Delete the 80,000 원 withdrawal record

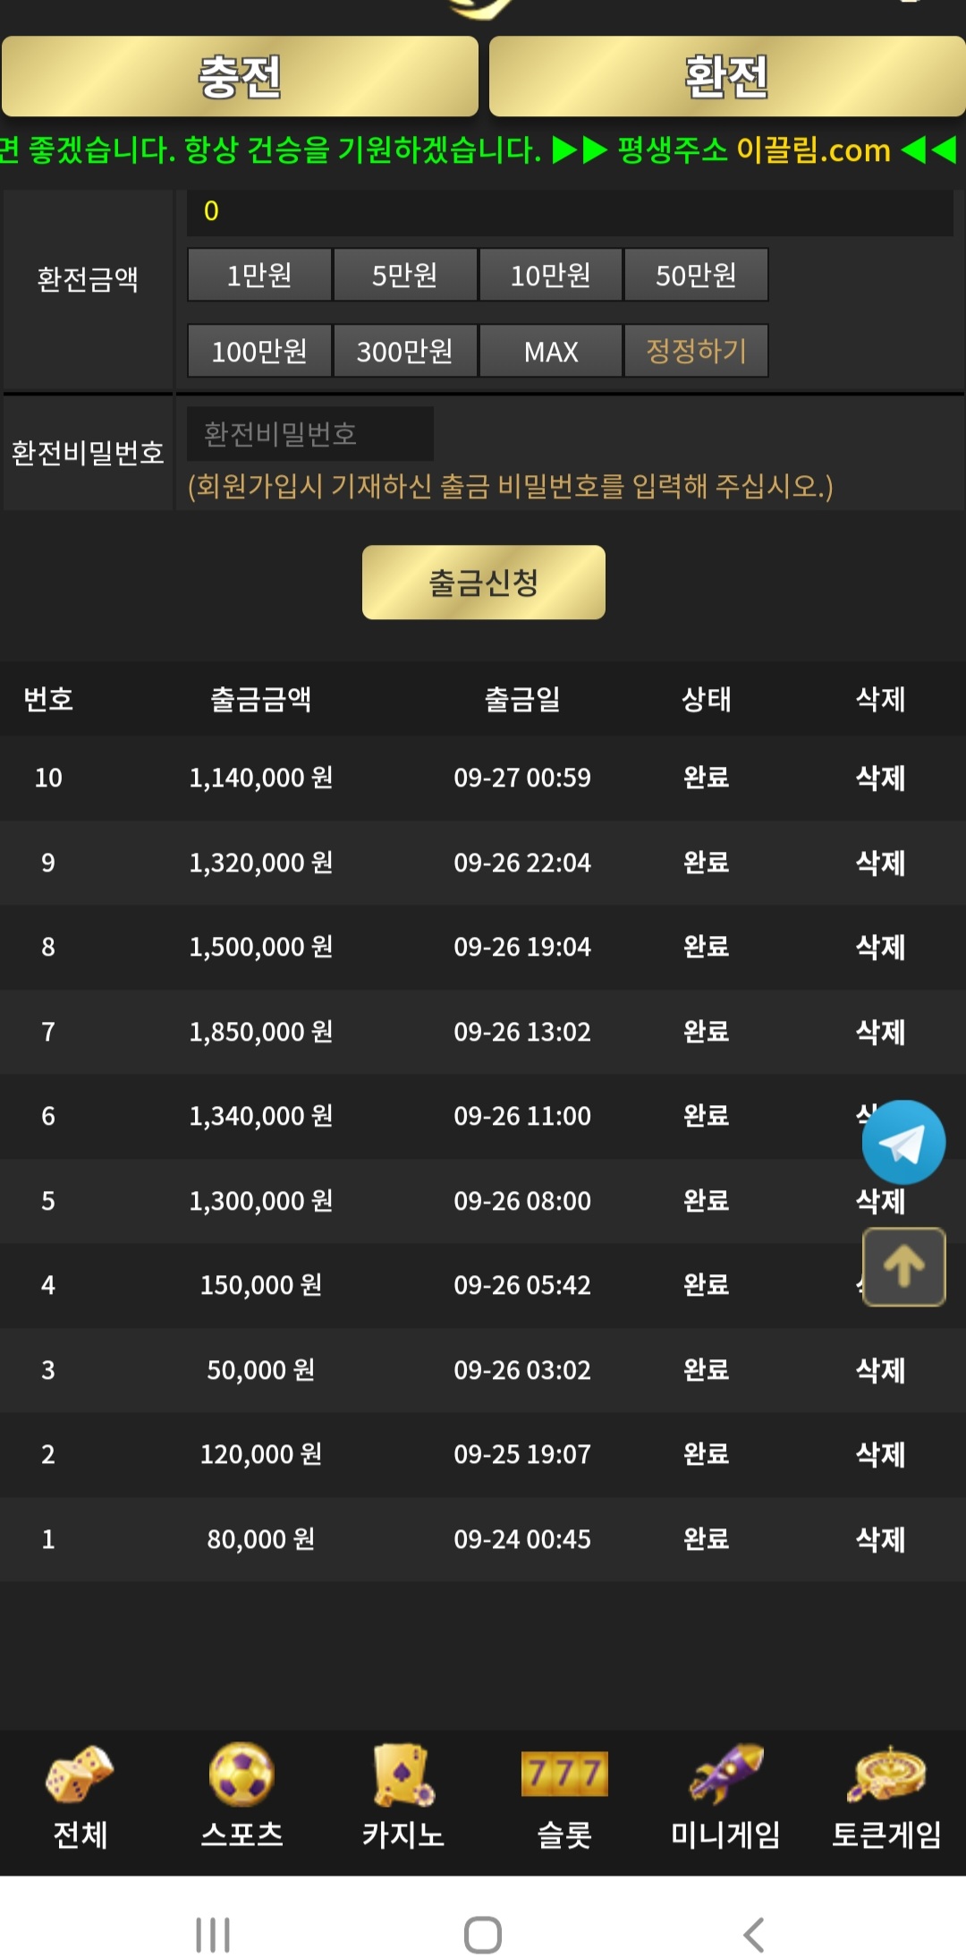tap(880, 1539)
